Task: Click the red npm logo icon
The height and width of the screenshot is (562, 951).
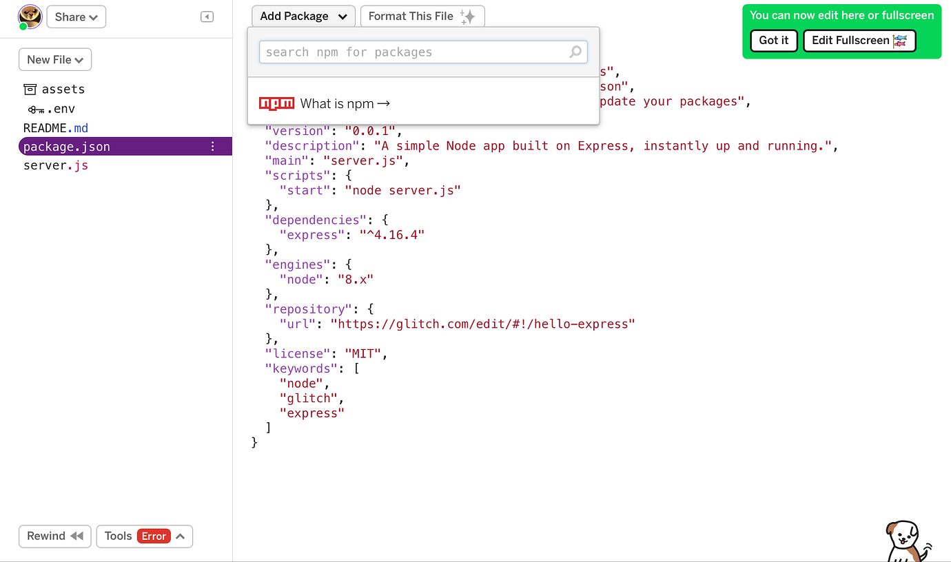Action: pos(276,103)
